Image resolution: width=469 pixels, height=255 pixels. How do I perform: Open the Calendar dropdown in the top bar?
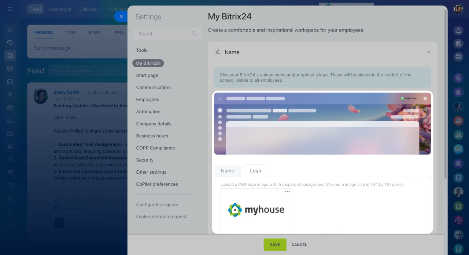click(x=91, y=9)
